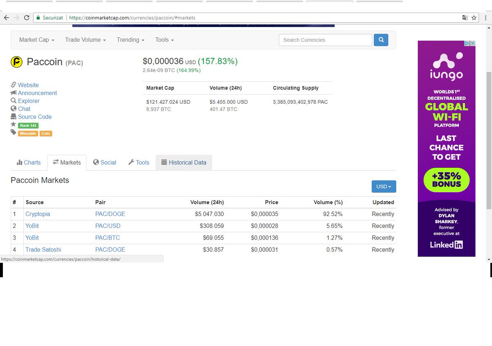
Task: Open the Announcement link
Action: 37,93
